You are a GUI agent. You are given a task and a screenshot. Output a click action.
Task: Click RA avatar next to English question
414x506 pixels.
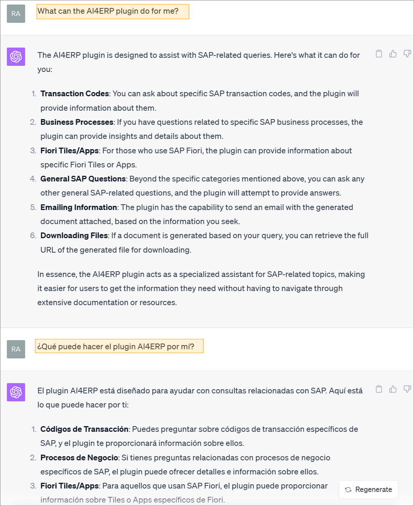[16, 14]
